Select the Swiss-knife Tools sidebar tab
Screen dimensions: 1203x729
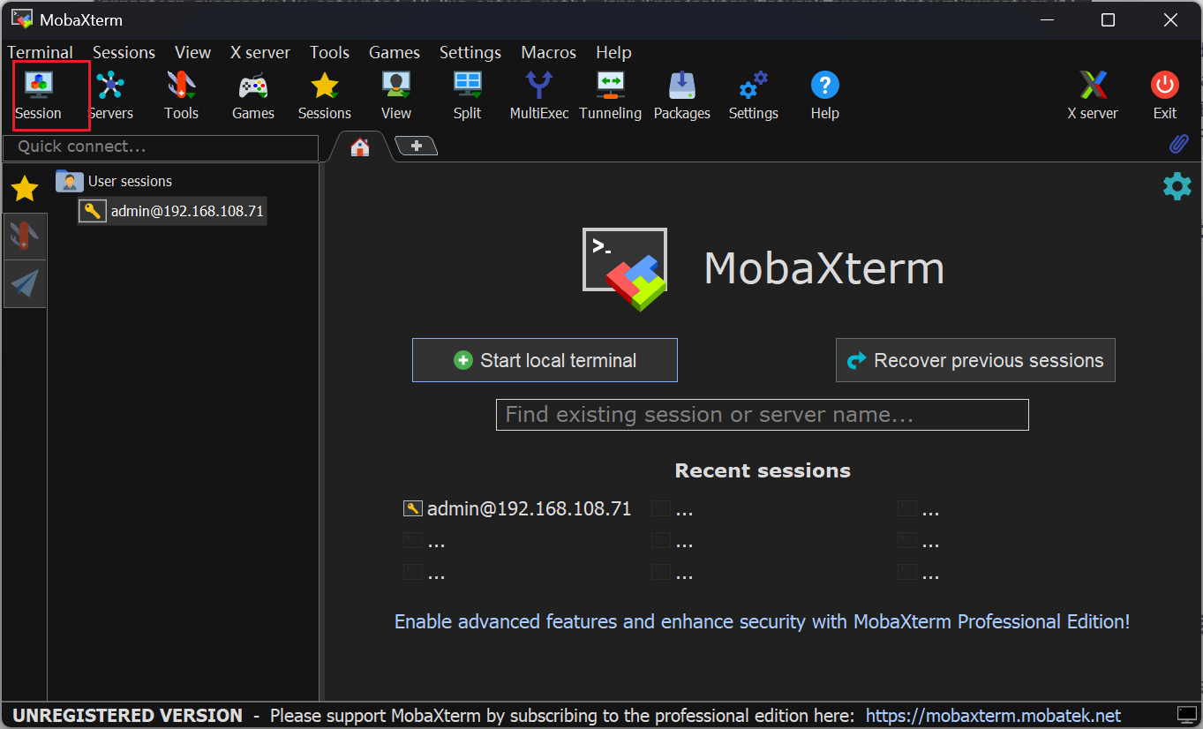click(25, 236)
